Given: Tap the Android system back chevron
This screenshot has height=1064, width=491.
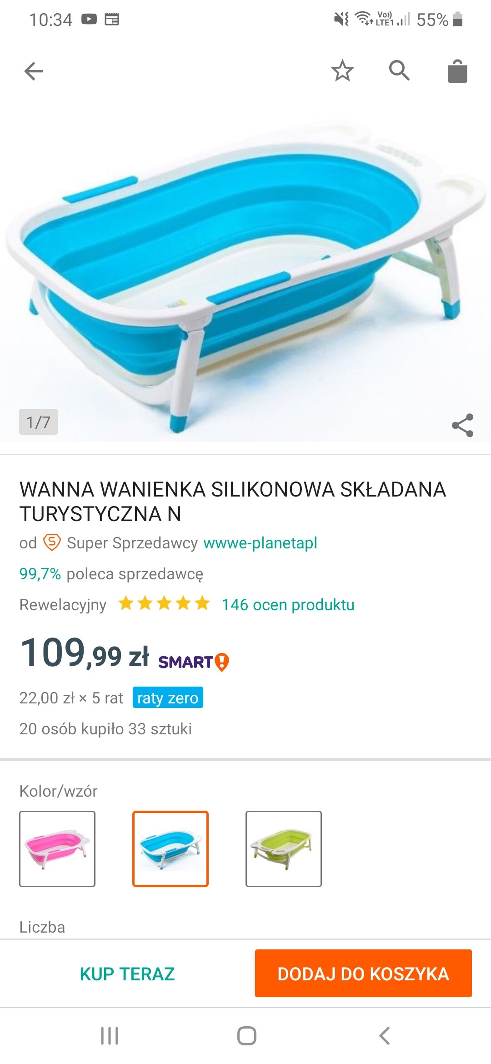Looking at the screenshot, I should pyautogui.click(x=384, y=1036).
